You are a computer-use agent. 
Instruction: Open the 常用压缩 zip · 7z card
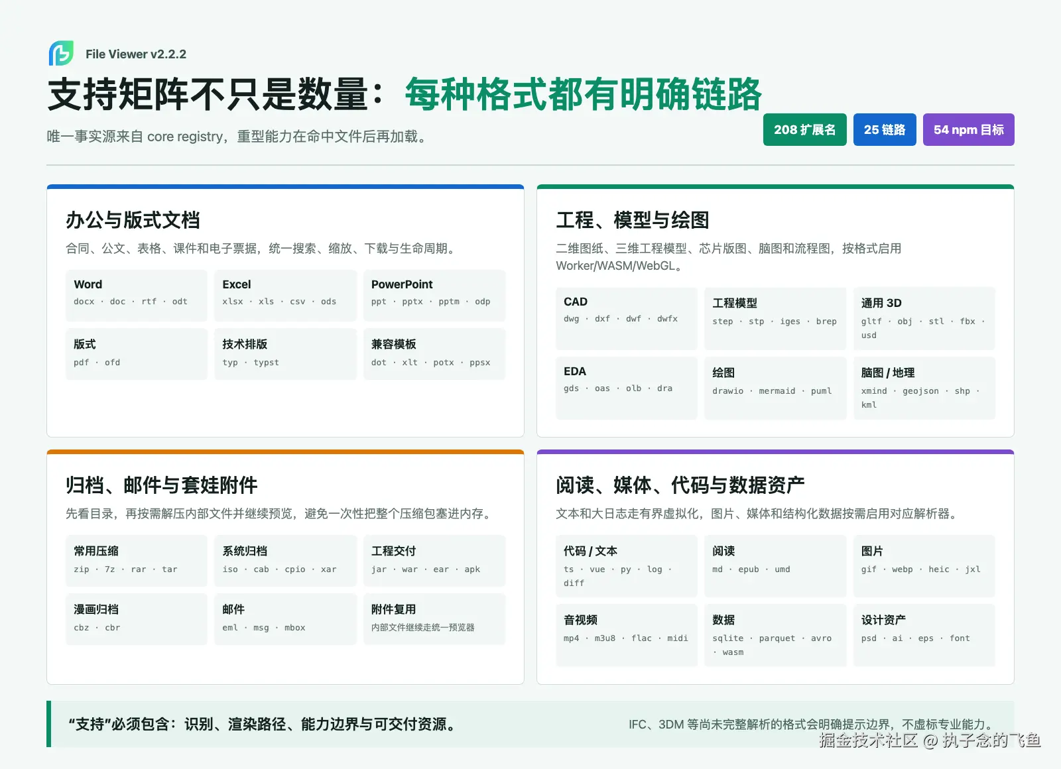coord(137,561)
